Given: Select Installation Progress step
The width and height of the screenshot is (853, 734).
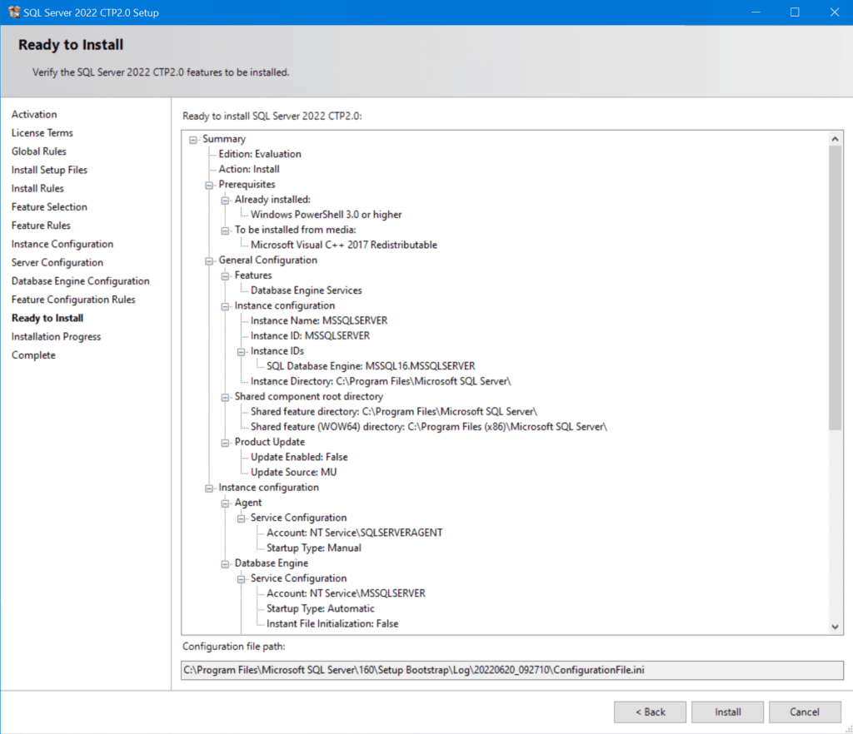Looking at the screenshot, I should tap(56, 336).
